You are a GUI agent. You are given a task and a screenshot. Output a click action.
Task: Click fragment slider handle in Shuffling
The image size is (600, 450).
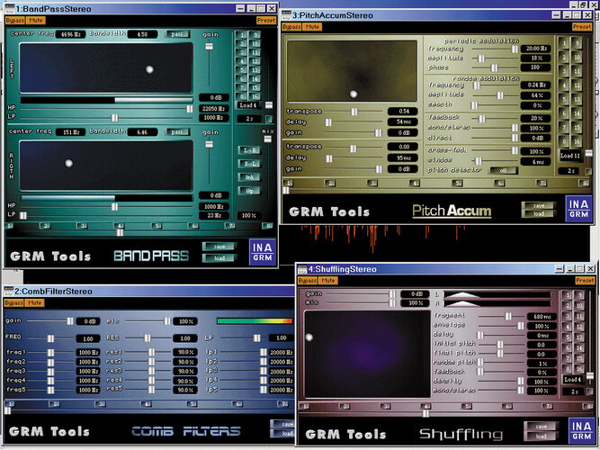(x=508, y=316)
